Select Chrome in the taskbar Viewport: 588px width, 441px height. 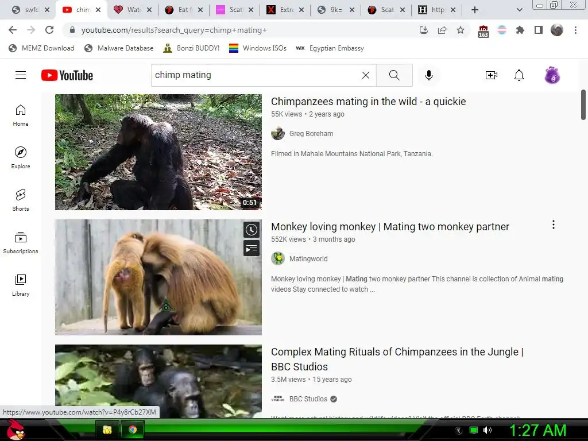coord(133,430)
